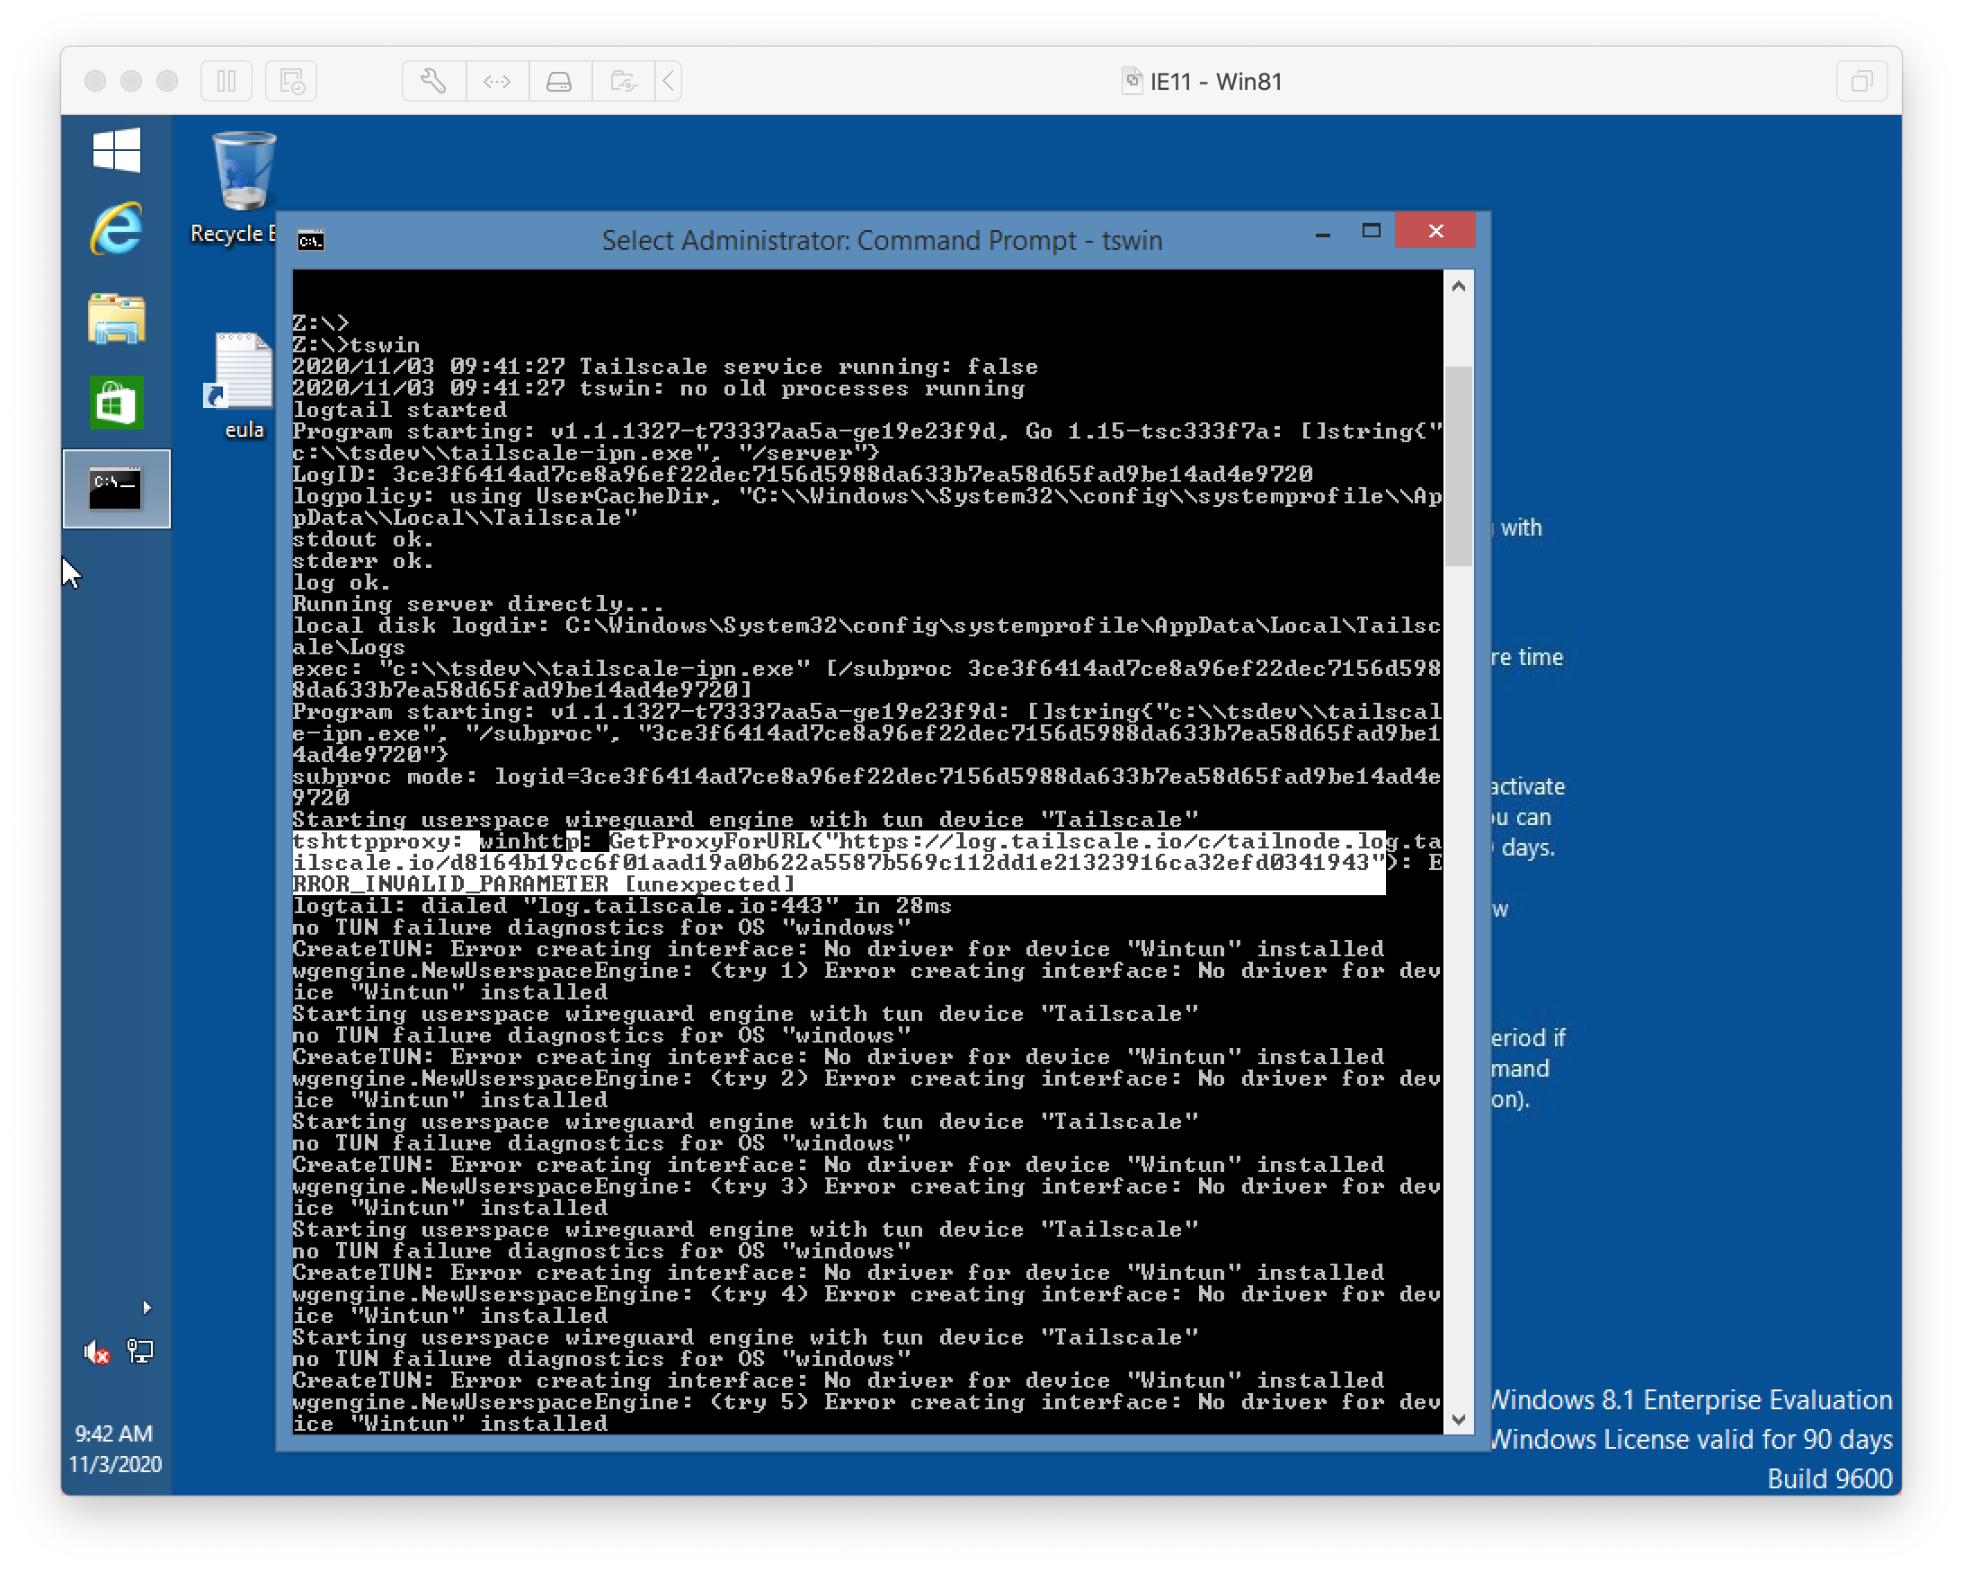Viewport: 1963px width, 1571px height.
Task: Click the console scrollbar thumb
Action: pyautogui.click(x=1459, y=466)
